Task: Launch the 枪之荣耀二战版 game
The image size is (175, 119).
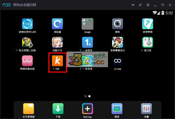Action: click(27, 42)
